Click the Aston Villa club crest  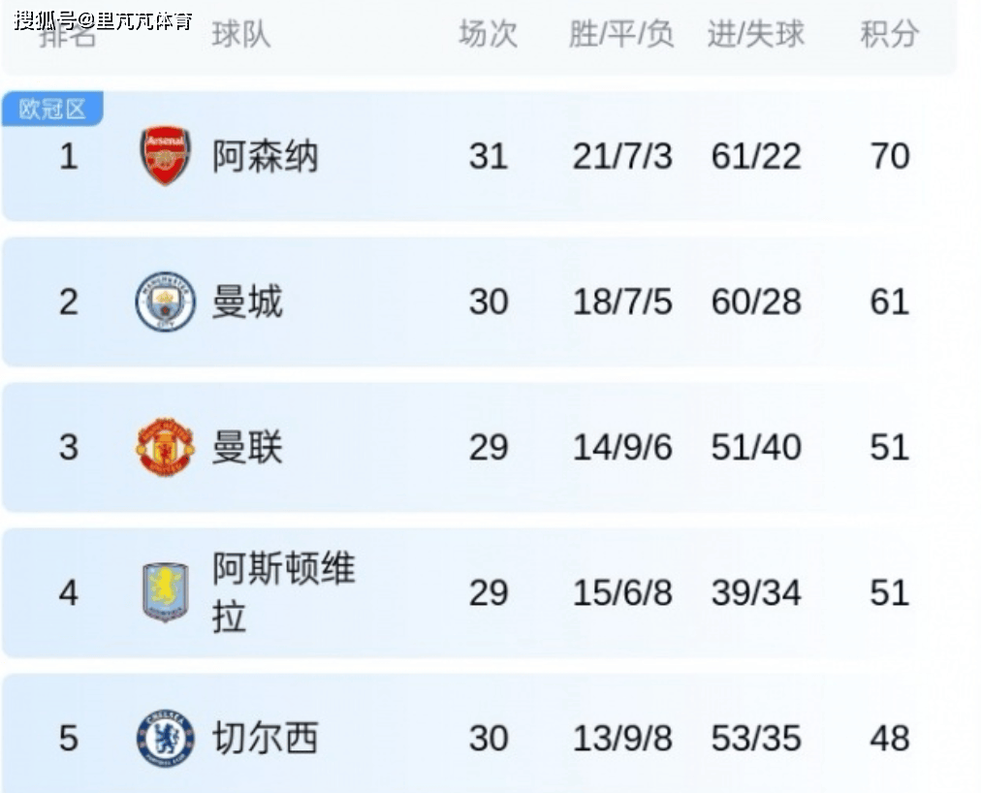pos(165,592)
